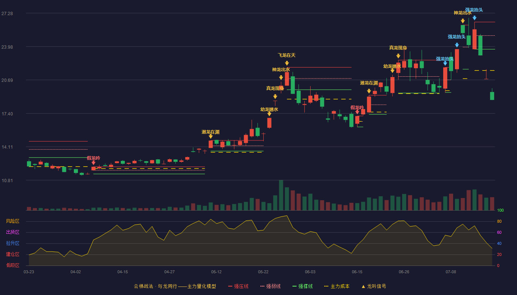Select the middle blue 强龙抬头 arrow near 07-08
Screen dimensions: 517x295
tap(457, 45)
